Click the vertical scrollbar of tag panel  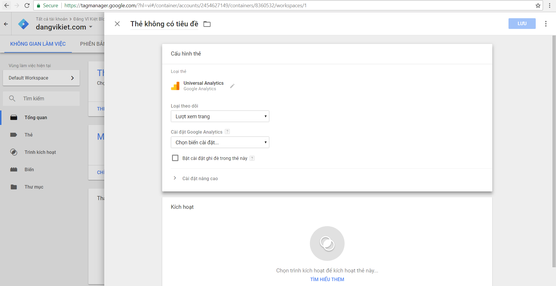coord(554,151)
